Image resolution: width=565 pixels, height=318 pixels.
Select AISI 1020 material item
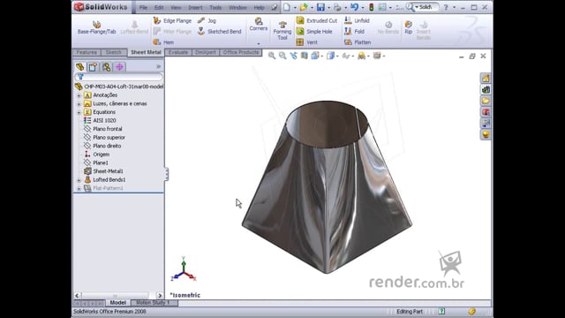(104, 120)
